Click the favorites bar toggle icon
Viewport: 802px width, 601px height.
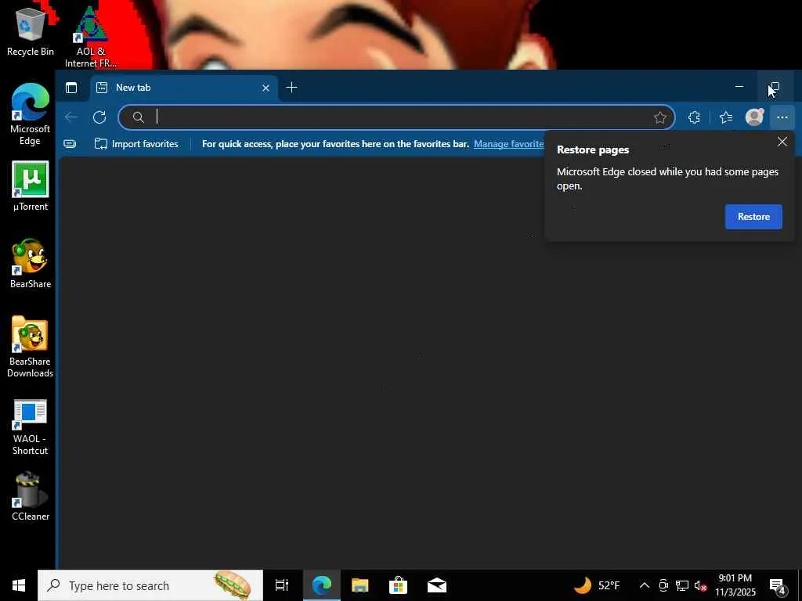[70, 144]
